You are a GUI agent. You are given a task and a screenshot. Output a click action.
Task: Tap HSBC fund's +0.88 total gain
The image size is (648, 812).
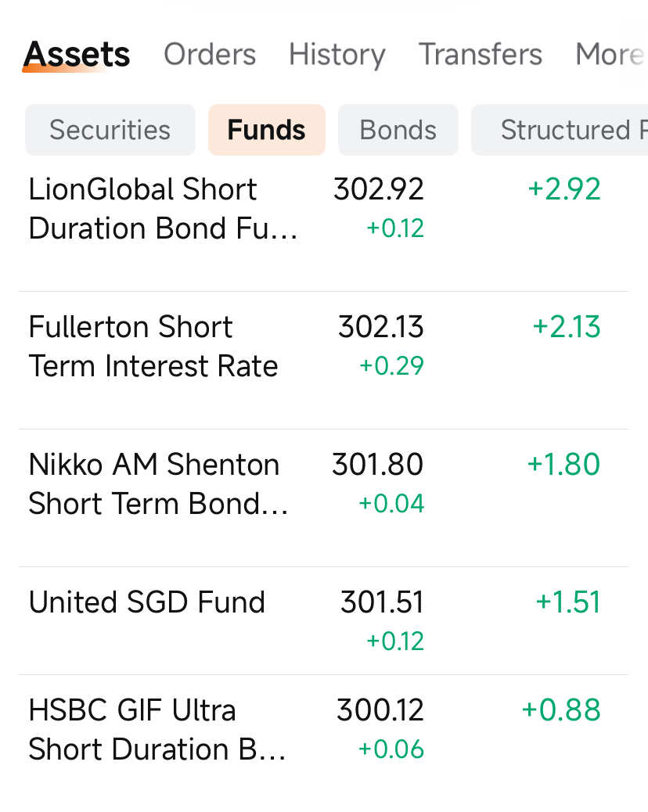click(561, 710)
